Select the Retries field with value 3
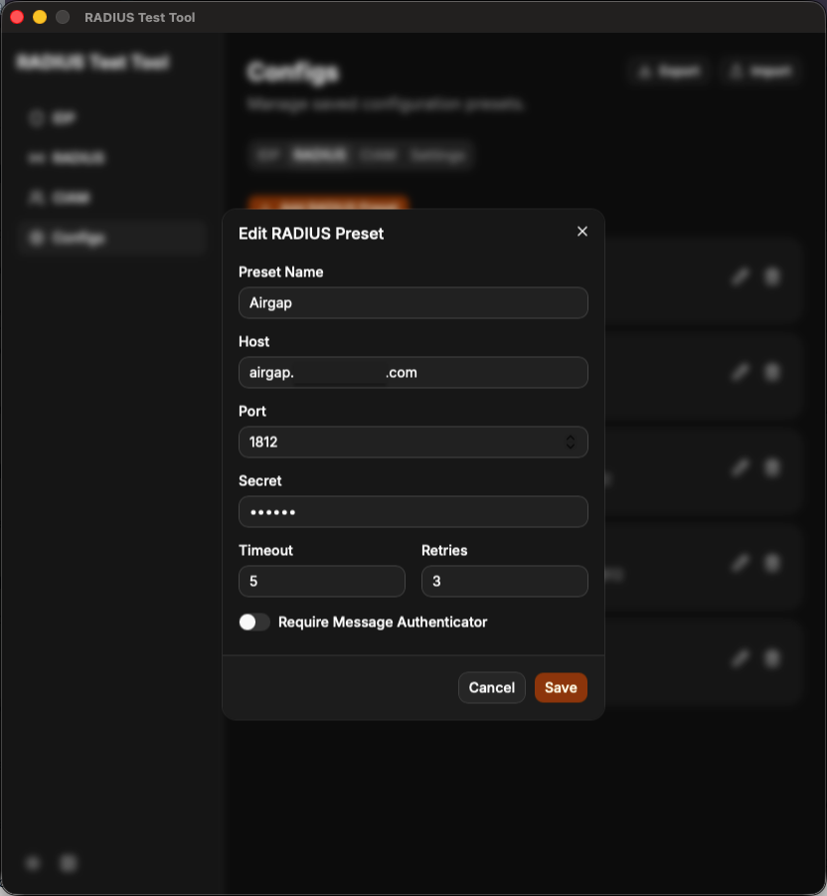The height and width of the screenshot is (896, 827). pos(504,581)
